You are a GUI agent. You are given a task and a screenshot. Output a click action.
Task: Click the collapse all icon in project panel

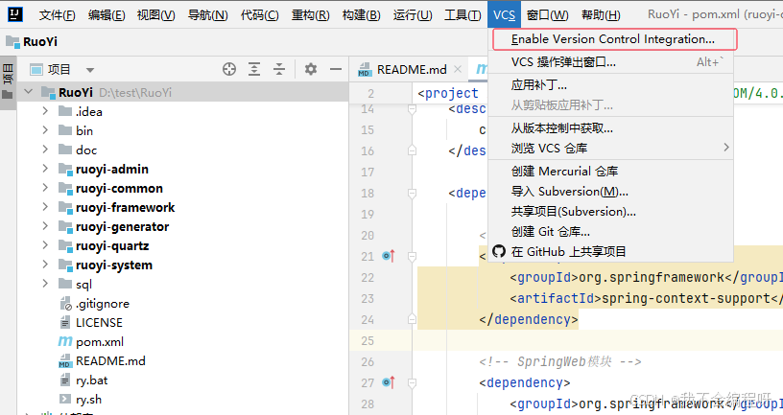(279, 69)
